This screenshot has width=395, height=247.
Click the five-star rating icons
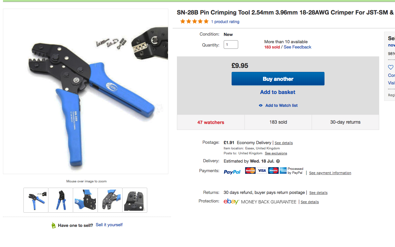(x=194, y=21)
